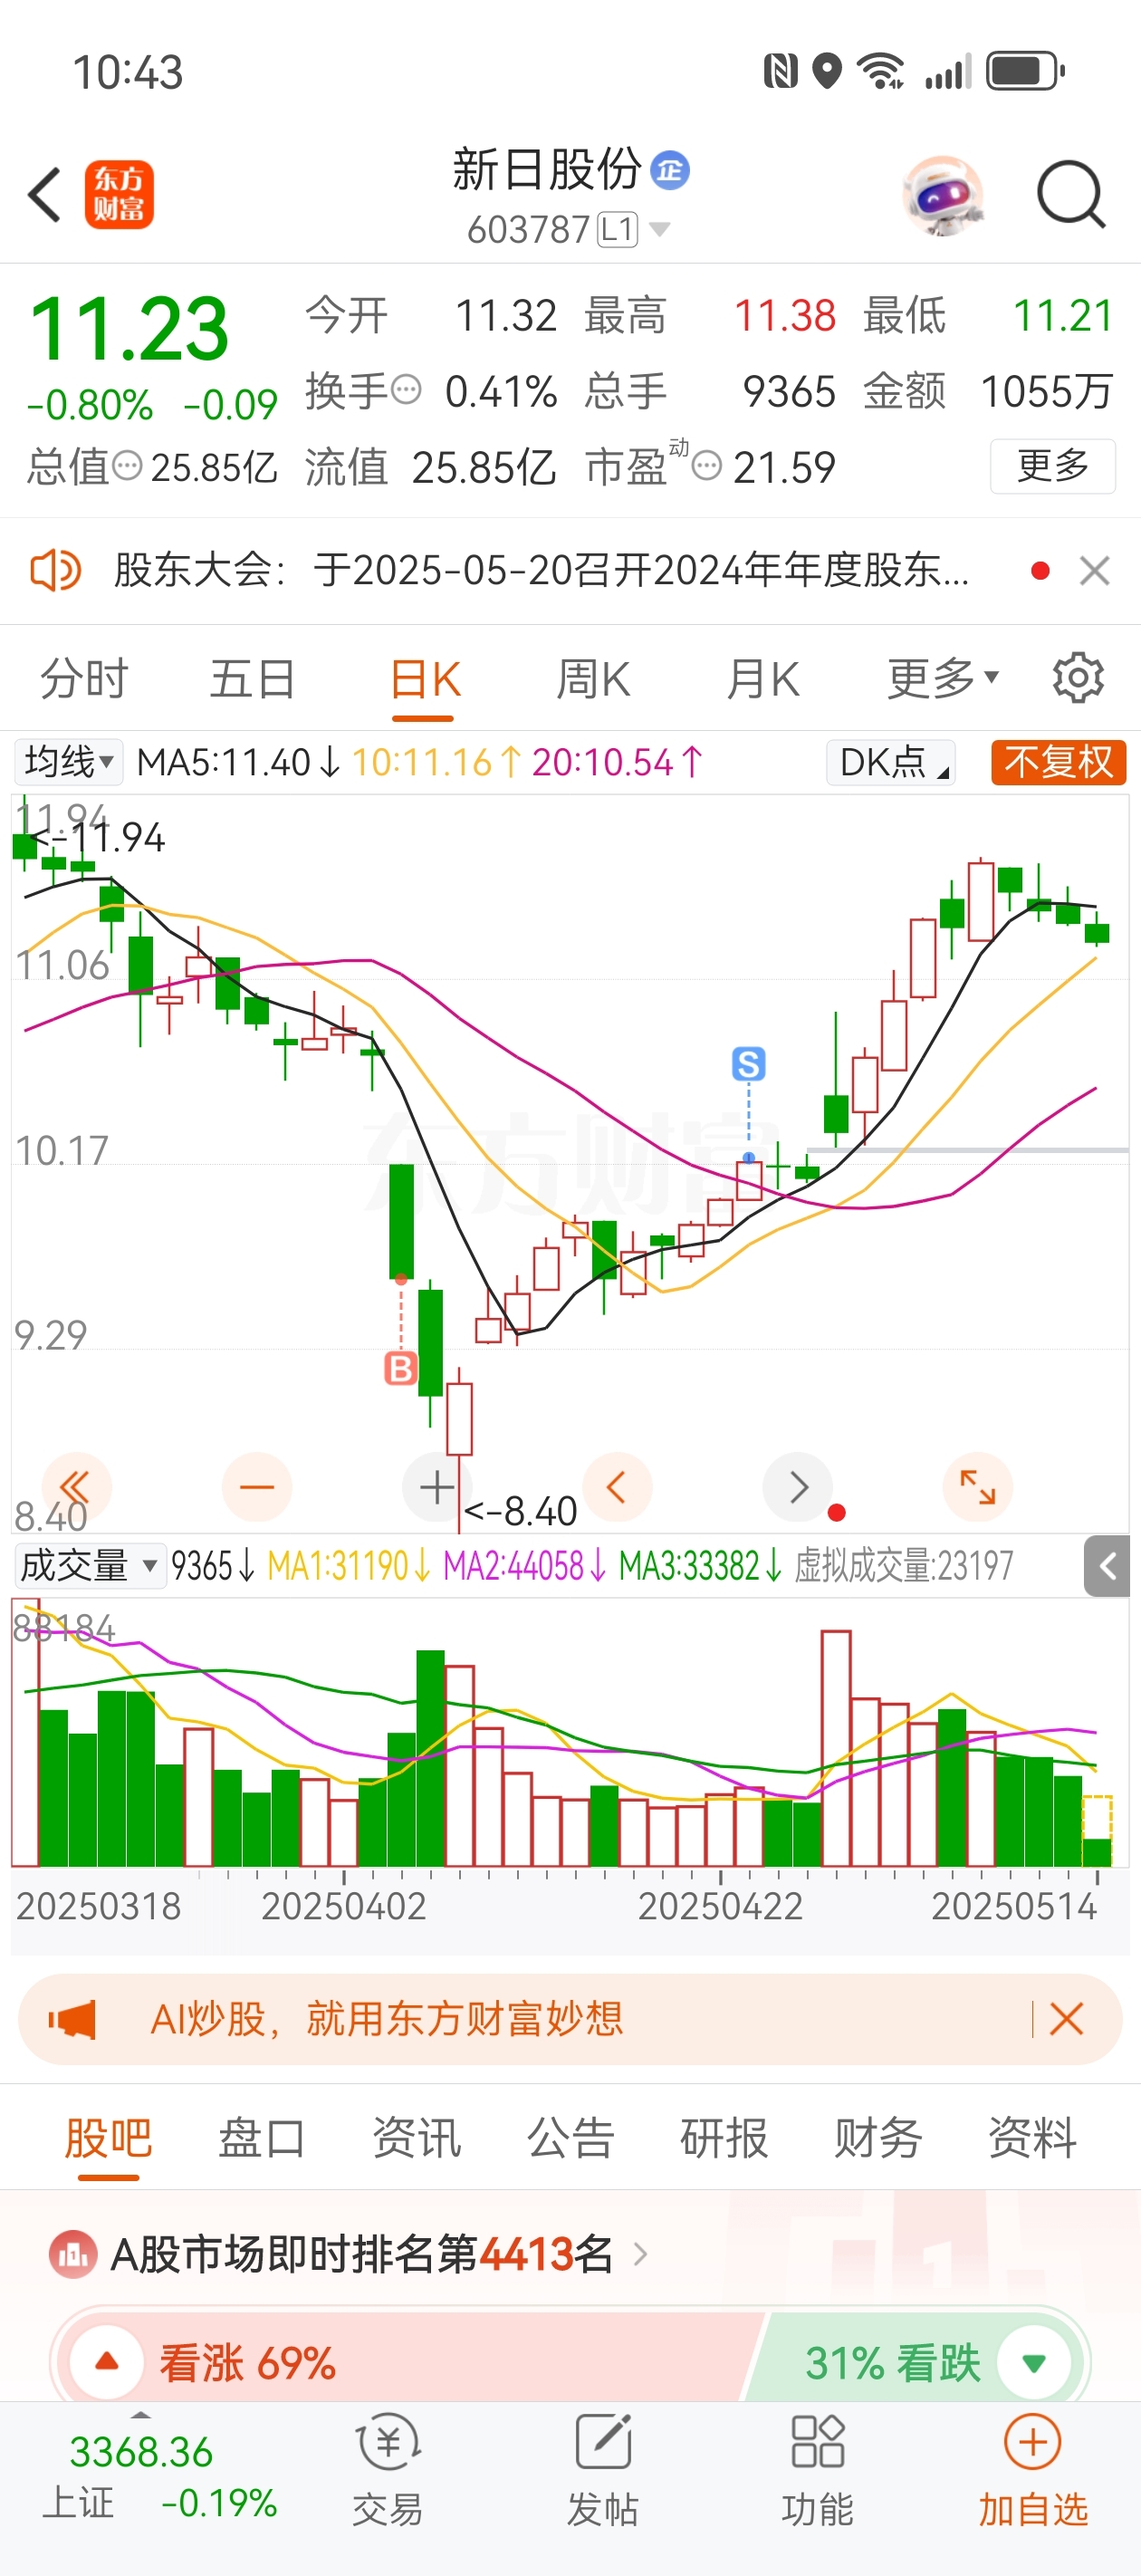Tap date label 20250422
The height and width of the screenshot is (2576, 1141).
(720, 1906)
